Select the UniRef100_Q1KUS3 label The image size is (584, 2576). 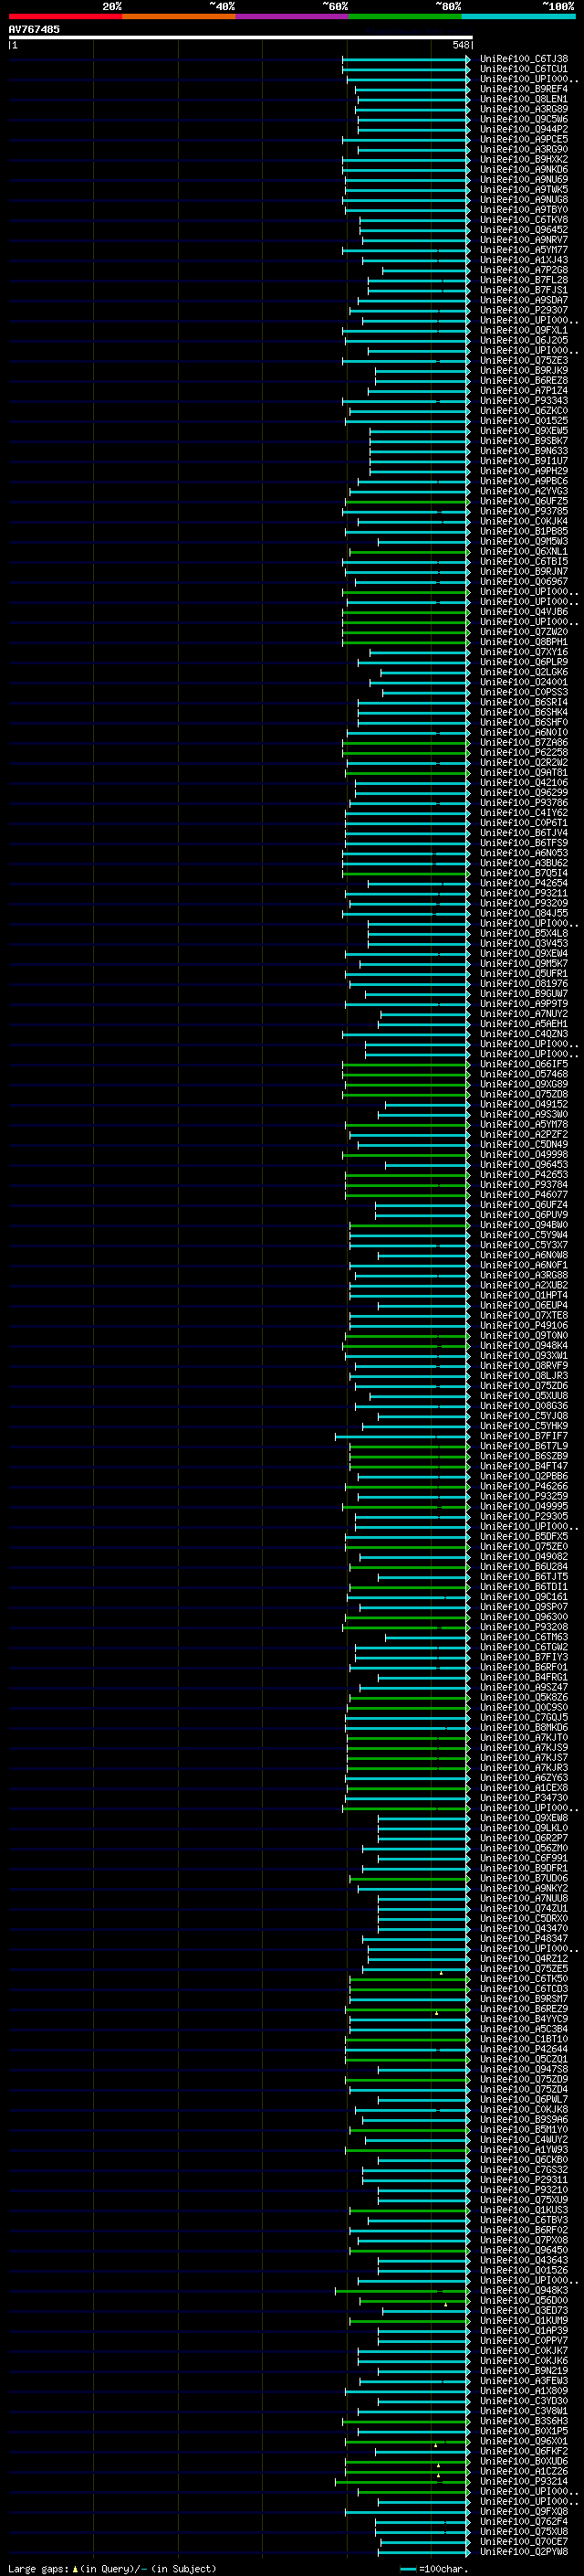(524, 2210)
